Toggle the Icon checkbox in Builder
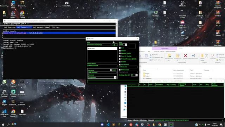The height and width of the screenshot is (127, 225). [x=120, y=48]
